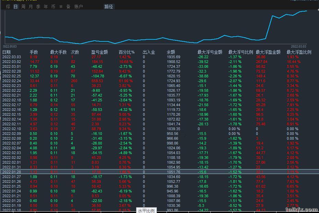Switch to the 月 monthly tab

[x=31, y=7]
